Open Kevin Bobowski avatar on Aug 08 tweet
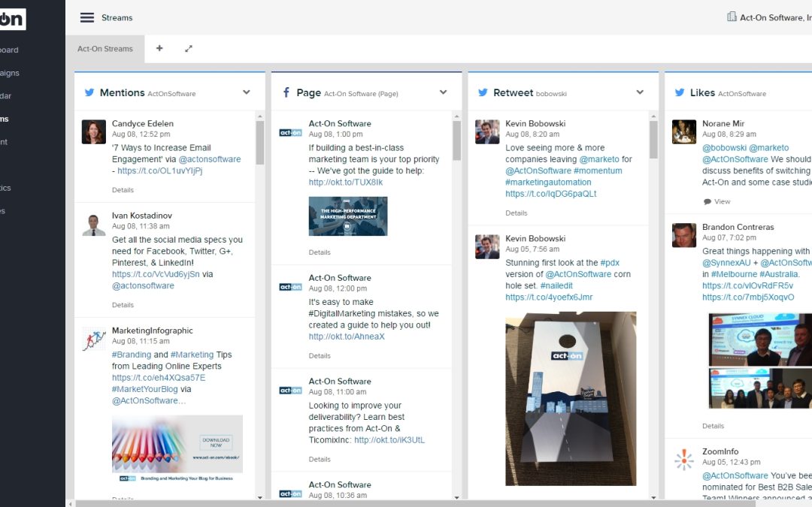Viewport: 812px width, 507px height. [487, 131]
